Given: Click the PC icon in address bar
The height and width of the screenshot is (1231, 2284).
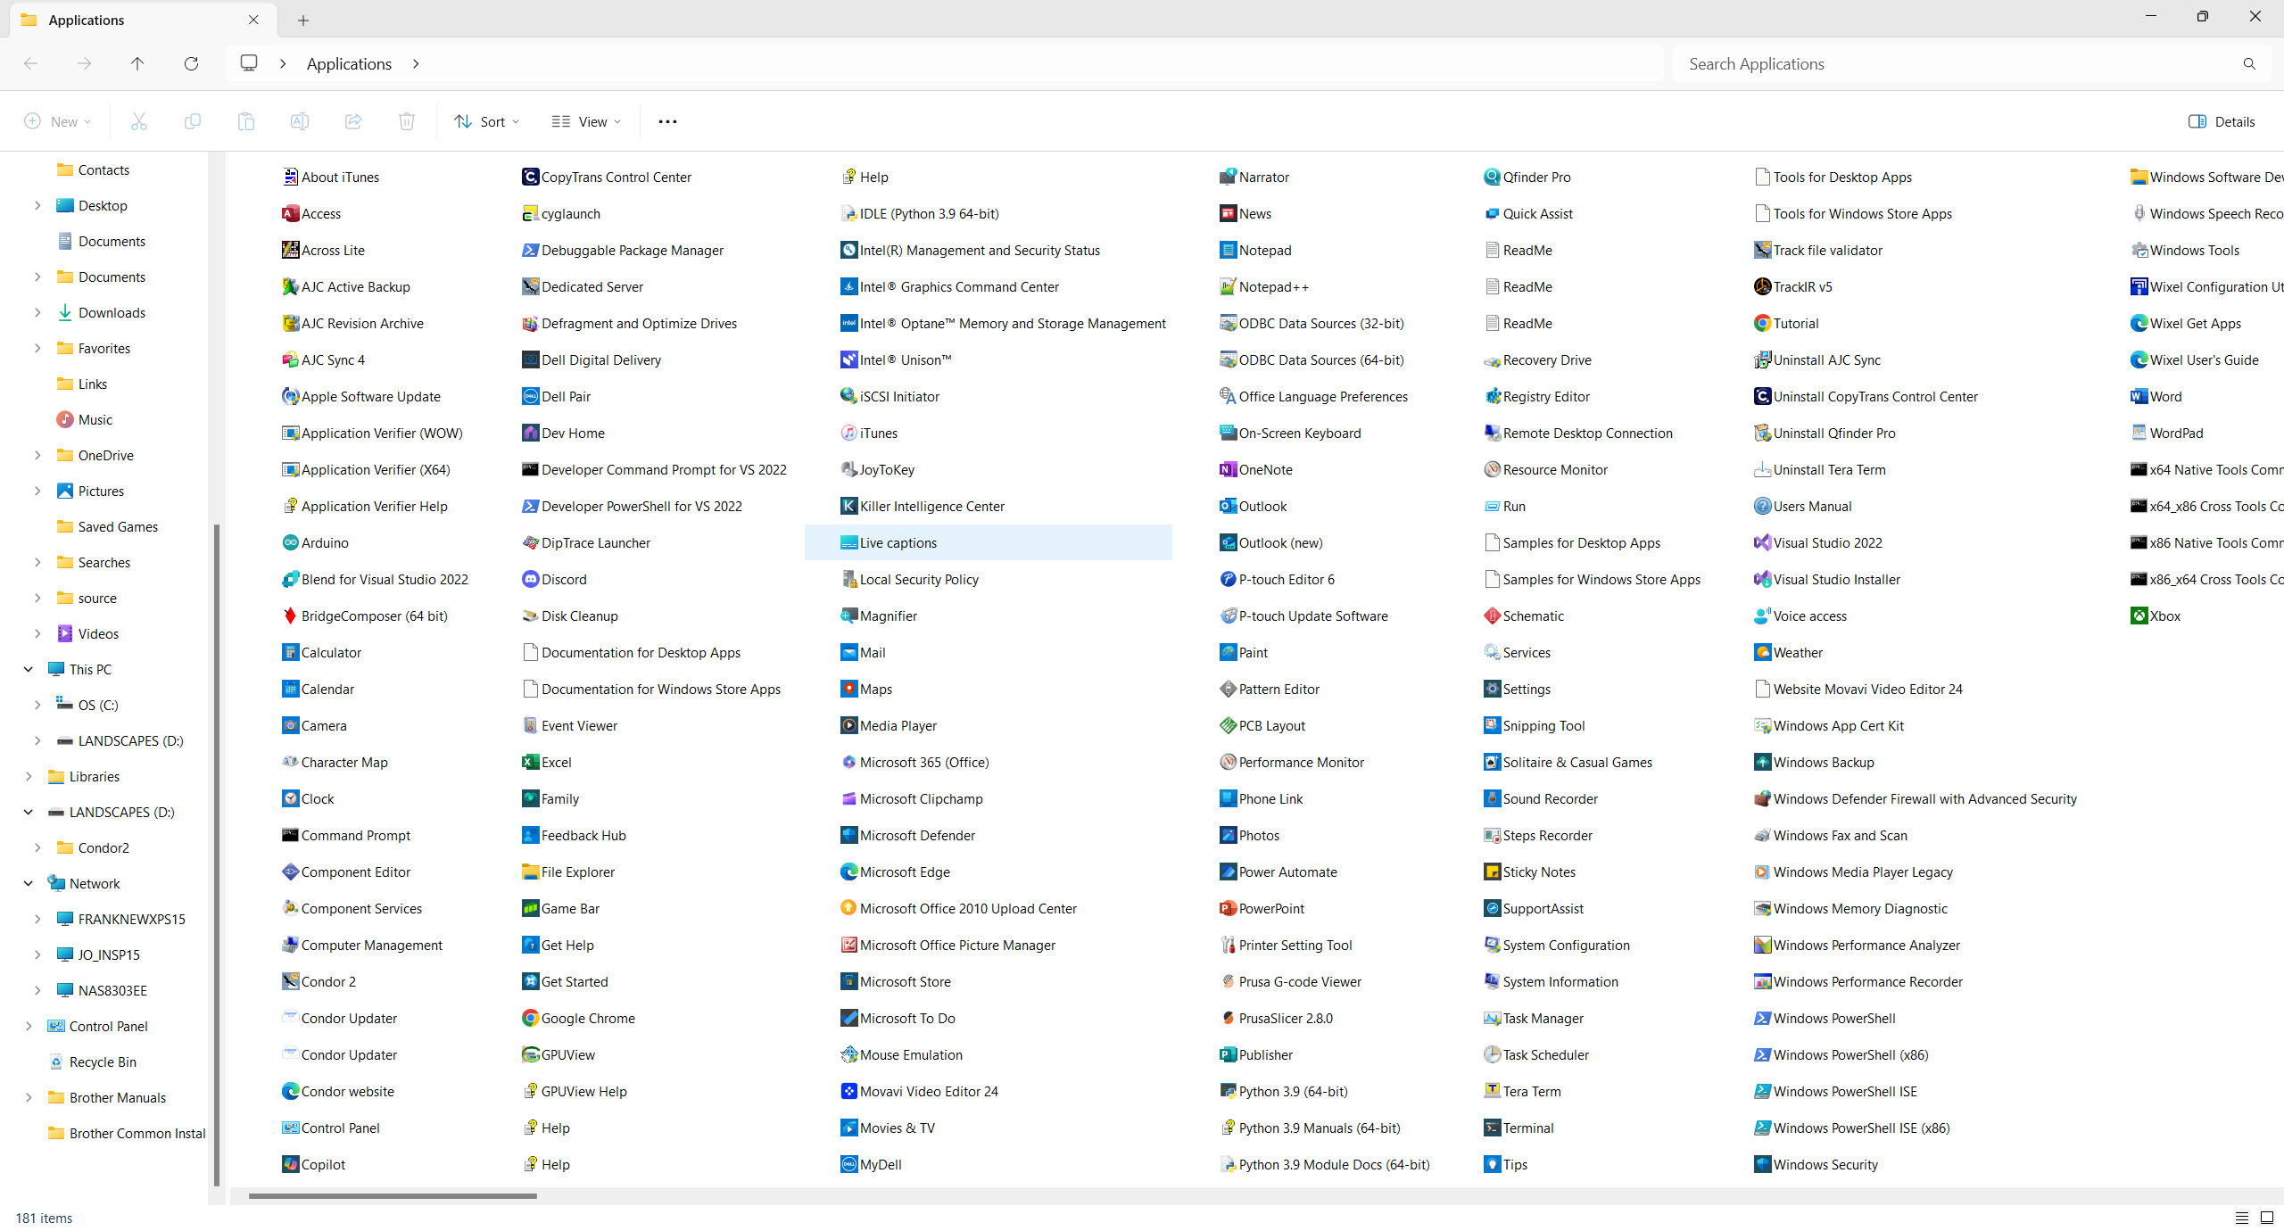Looking at the screenshot, I should tap(249, 63).
